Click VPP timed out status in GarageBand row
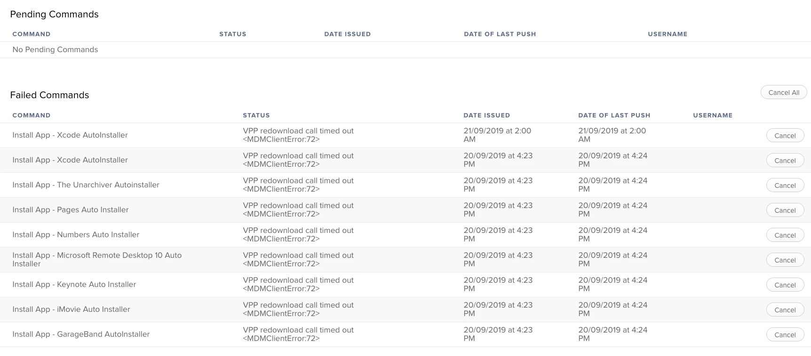 click(298, 334)
